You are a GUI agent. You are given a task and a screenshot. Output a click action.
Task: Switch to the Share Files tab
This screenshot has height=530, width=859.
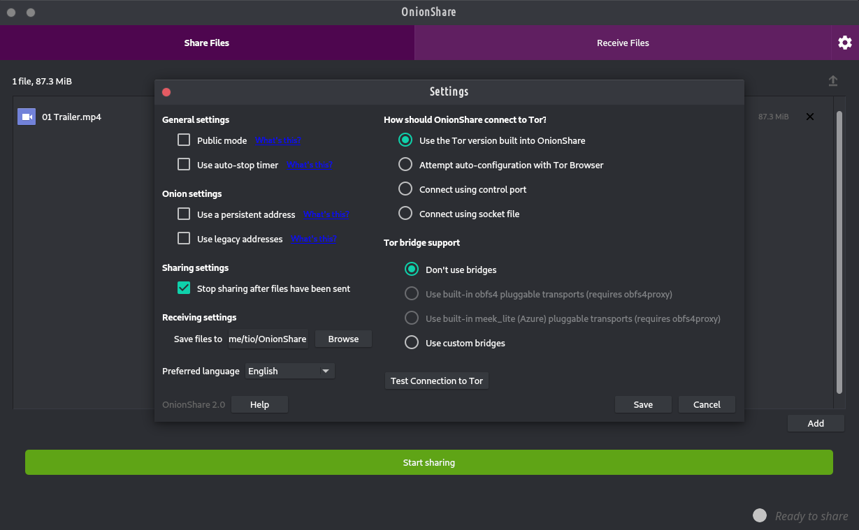point(207,43)
